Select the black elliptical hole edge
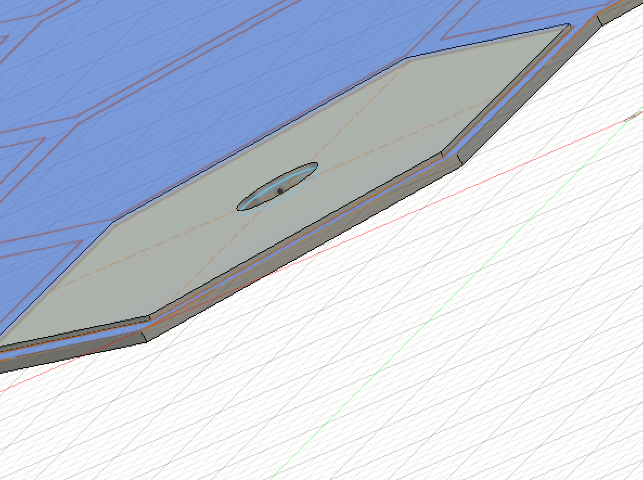643x480 pixels. (277, 187)
